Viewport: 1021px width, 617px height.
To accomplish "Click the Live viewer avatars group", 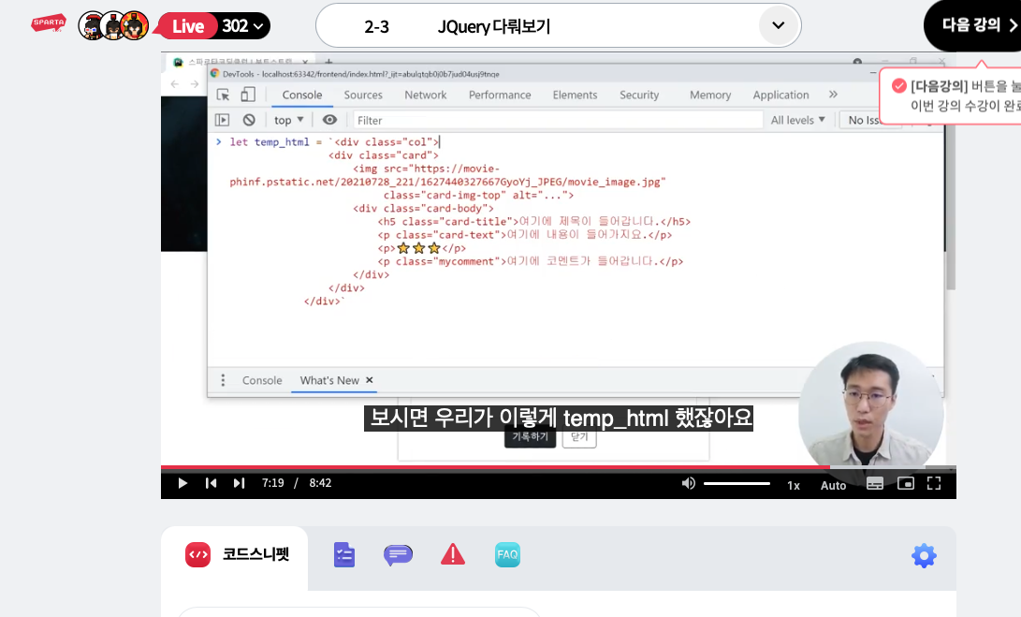I will pyautogui.click(x=113, y=26).
